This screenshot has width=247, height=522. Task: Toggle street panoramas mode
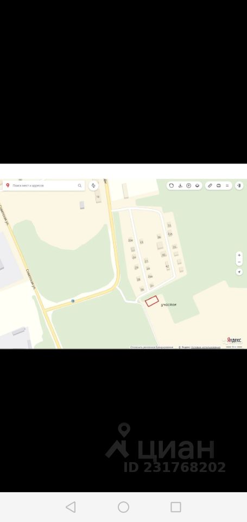pos(180,186)
